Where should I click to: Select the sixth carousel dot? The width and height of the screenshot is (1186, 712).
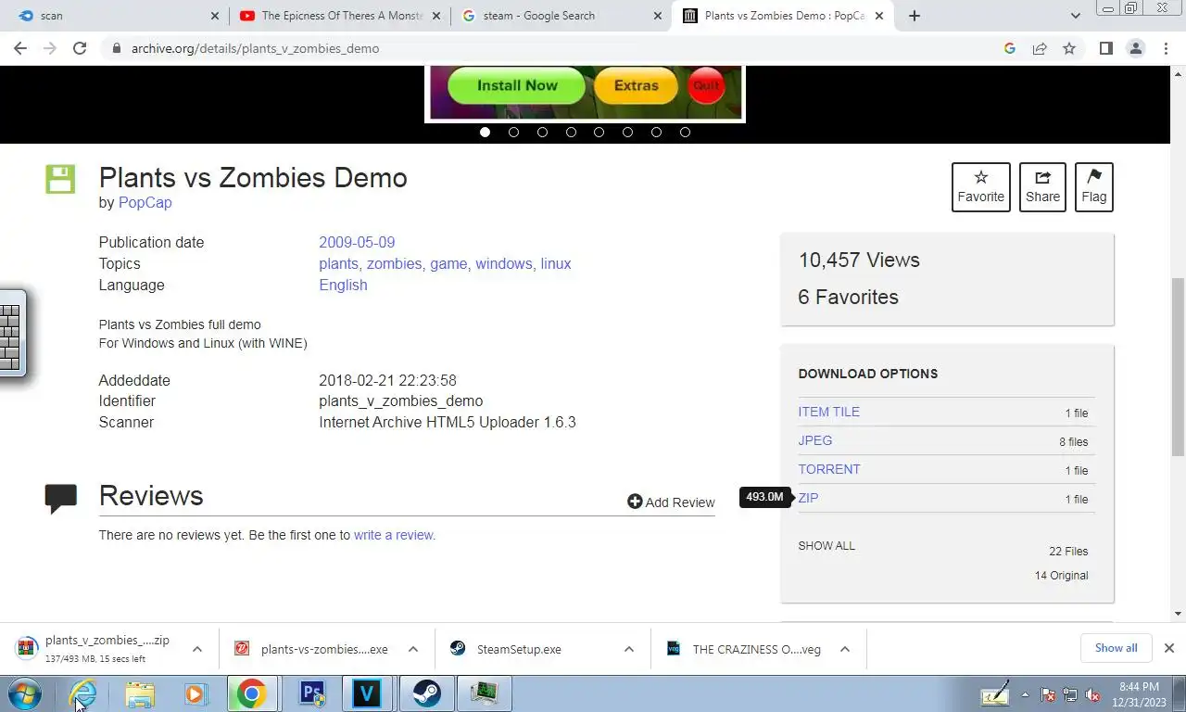627,132
